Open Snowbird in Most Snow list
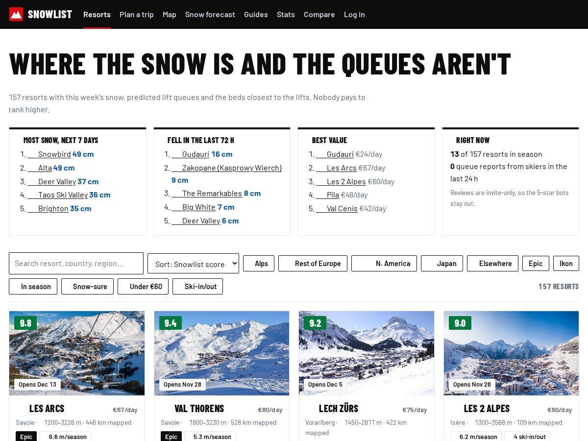588x441 pixels. (49, 154)
